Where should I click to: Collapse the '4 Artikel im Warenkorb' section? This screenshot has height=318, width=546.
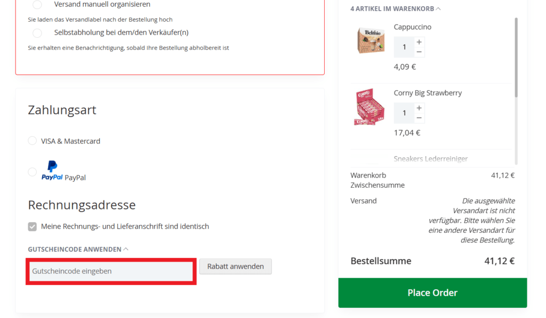coord(437,8)
